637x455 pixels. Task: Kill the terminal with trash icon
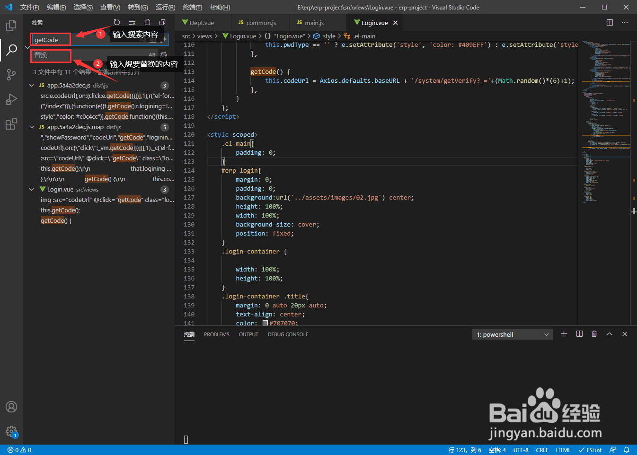point(594,334)
